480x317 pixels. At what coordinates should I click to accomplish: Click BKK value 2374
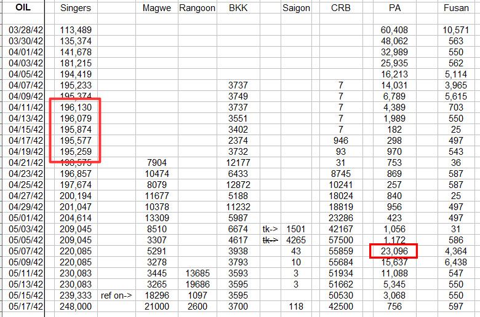(238, 141)
